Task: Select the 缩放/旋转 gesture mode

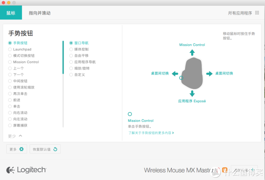Action: click(x=71, y=68)
